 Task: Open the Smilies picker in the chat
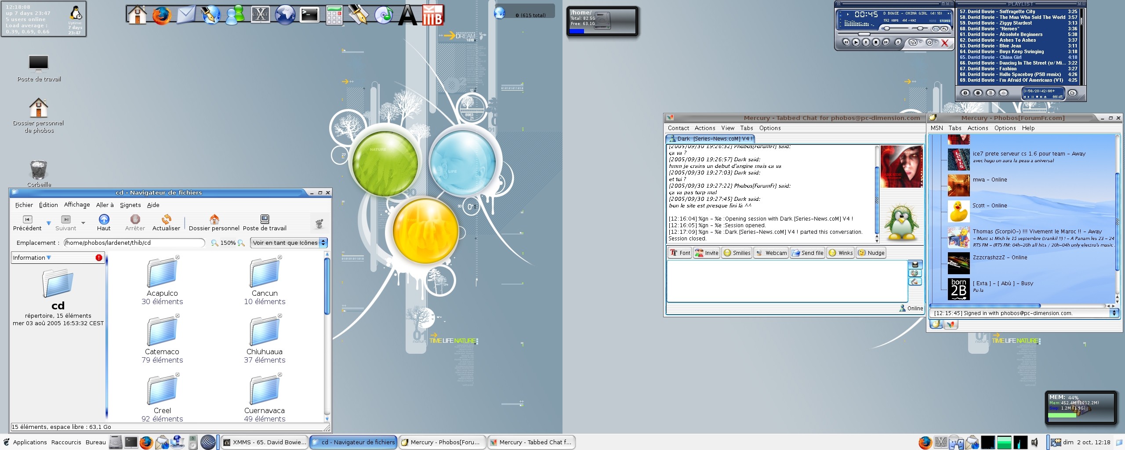point(737,253)
